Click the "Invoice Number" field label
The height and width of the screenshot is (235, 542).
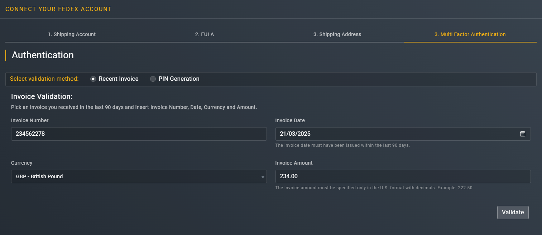30,120
